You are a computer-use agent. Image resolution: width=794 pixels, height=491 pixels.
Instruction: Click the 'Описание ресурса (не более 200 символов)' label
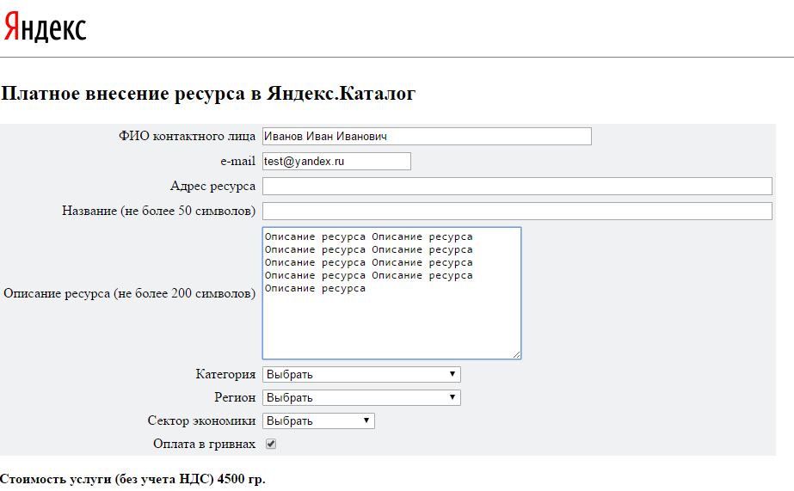130,293
